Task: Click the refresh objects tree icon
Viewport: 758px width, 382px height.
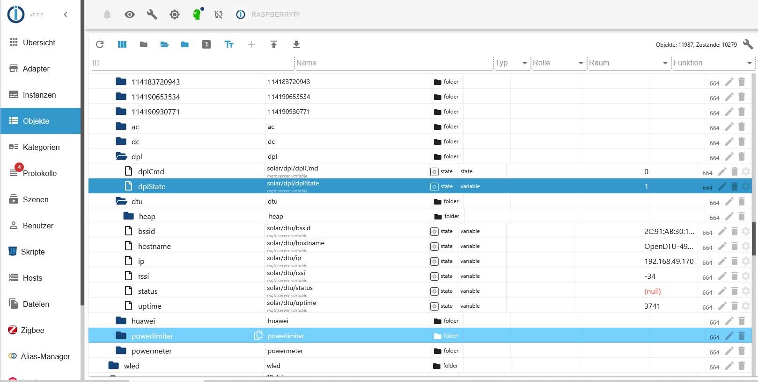Action: pyautogui.click(x=100, y=44)
